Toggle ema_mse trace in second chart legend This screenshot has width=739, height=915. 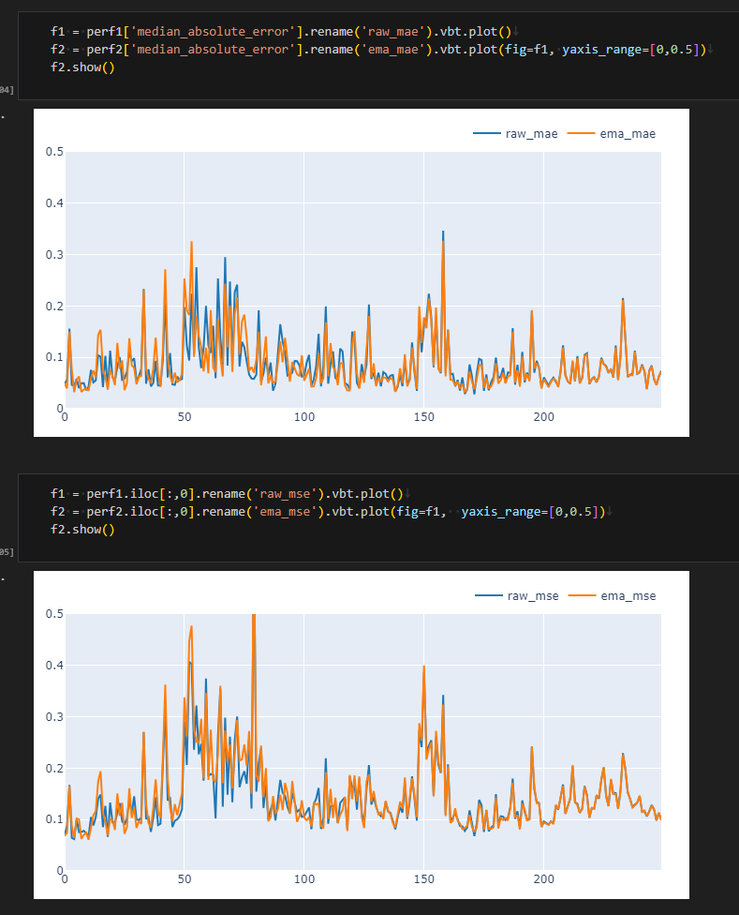coord(612,596)
